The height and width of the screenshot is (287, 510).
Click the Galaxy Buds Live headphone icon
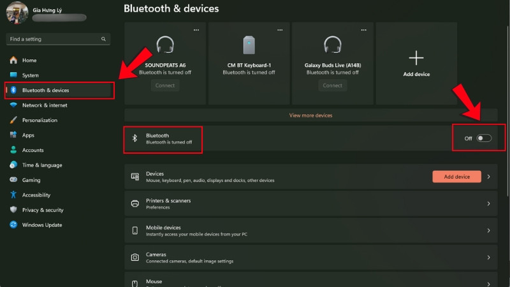point(332,45)
